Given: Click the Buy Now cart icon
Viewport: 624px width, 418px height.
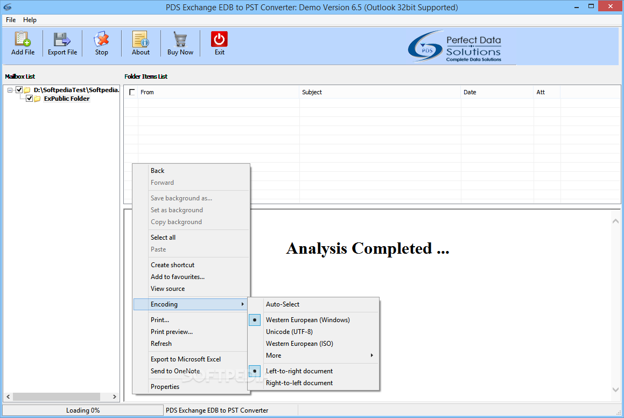Looking at the screenshot, I should 180,39.
